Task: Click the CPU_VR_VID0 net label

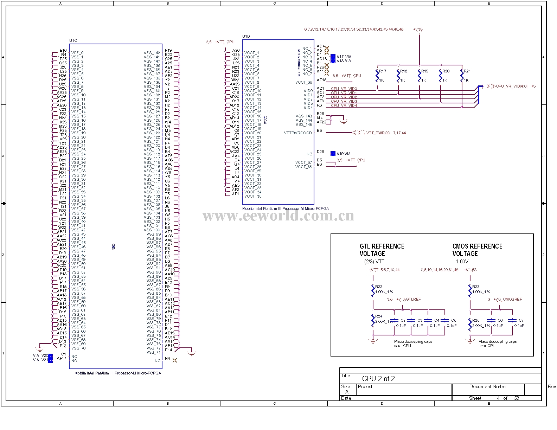Action: click(344, 89)
